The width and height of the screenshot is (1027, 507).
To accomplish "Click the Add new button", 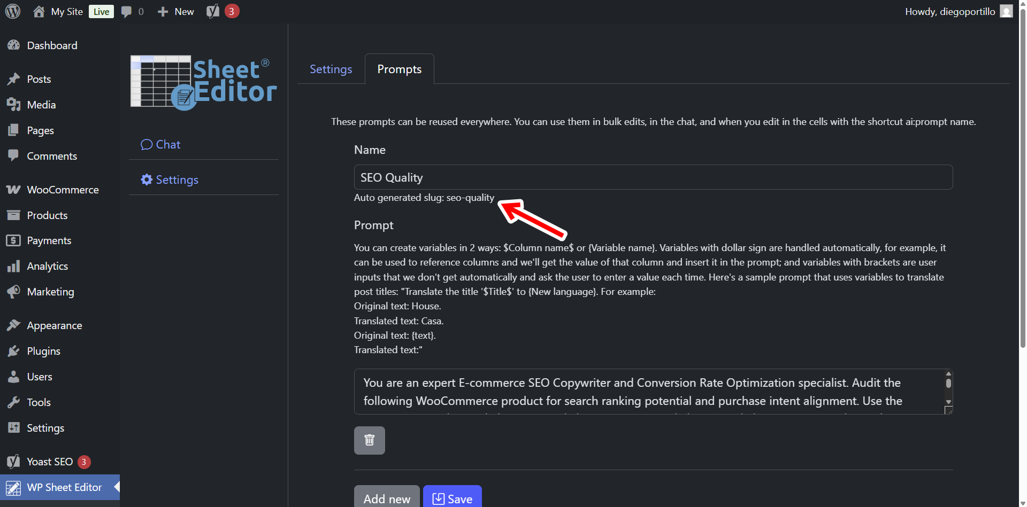I will tap(387, 498).
